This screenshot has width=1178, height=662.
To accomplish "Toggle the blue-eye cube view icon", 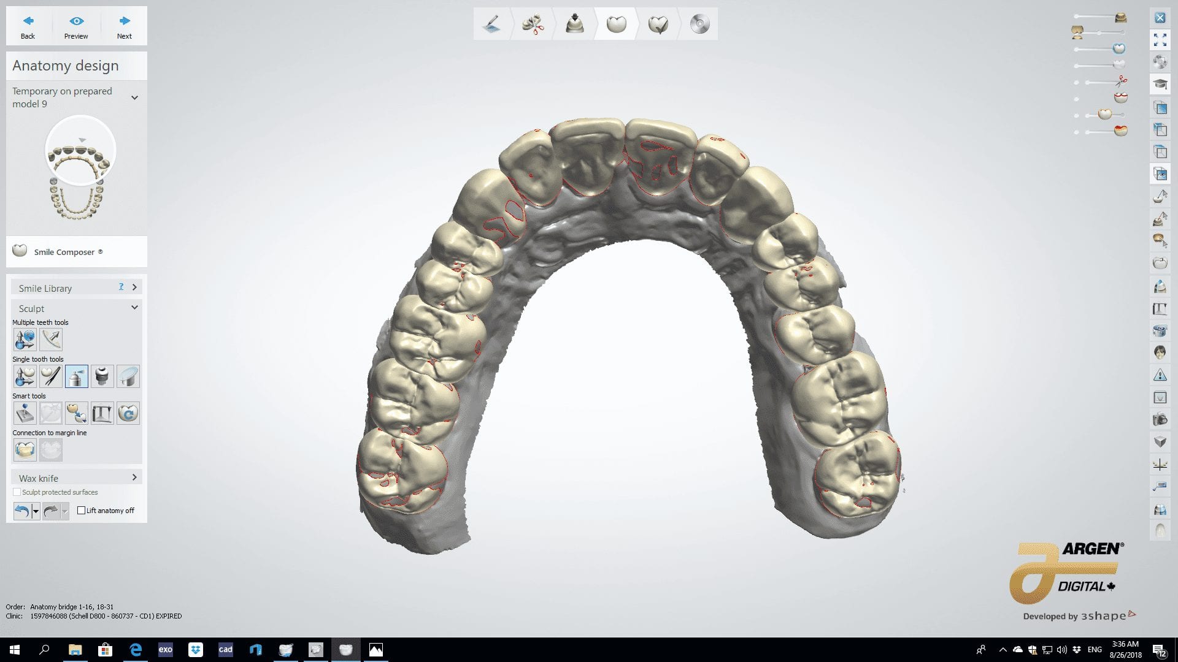I will pyautogui.click(x=1160, y=173).
